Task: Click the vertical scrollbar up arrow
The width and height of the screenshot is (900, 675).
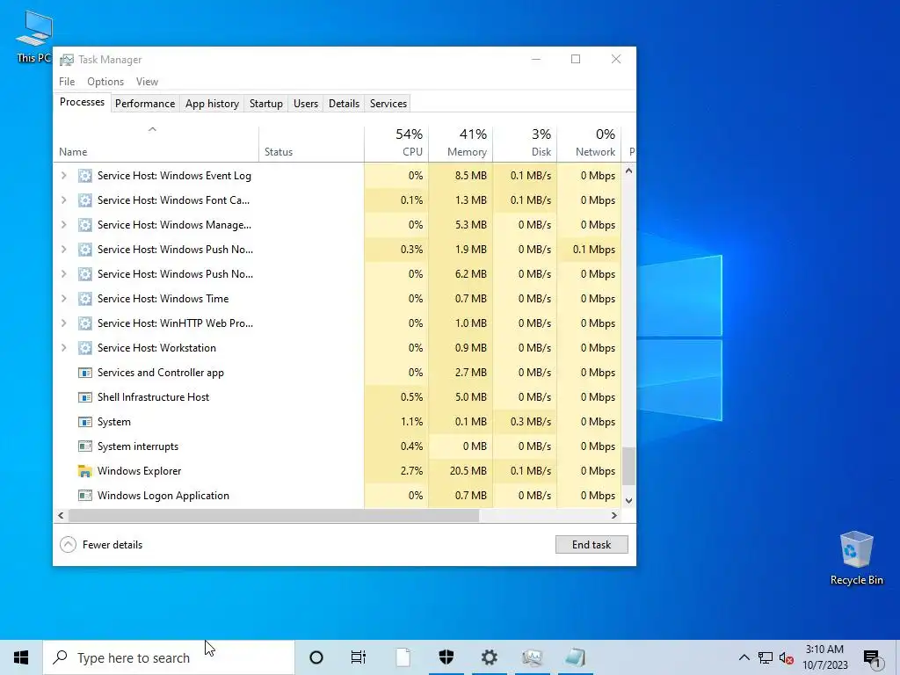Action: click(628, 171)
